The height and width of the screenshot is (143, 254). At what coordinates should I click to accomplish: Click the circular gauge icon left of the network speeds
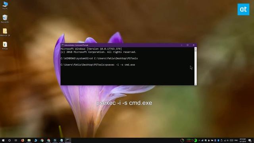tap(182, 140)
